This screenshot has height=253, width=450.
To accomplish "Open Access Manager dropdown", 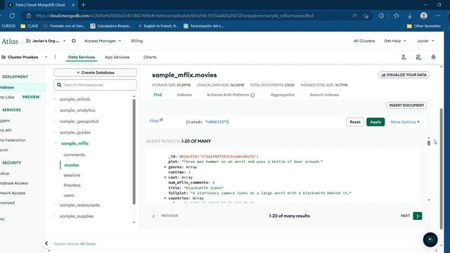I will coord(103,41).
